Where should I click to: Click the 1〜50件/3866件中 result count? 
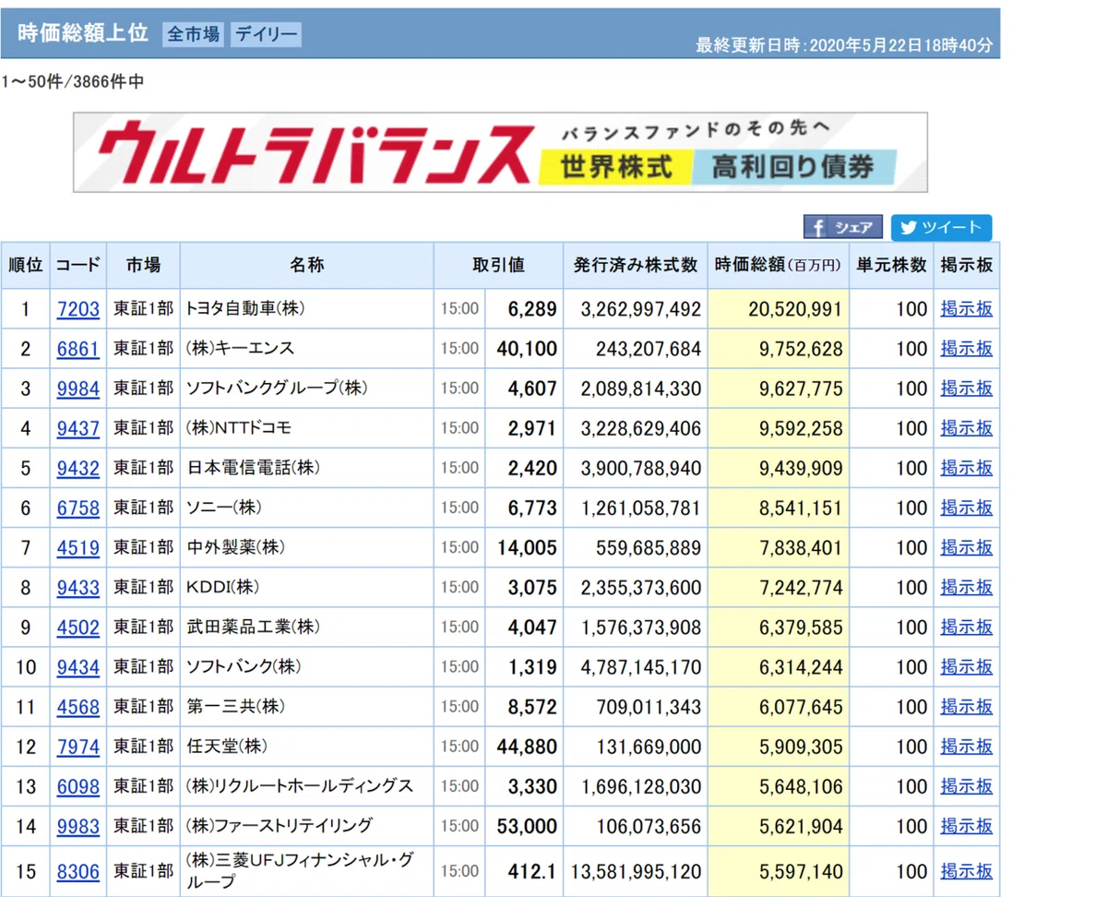click(x=73, y=82)
